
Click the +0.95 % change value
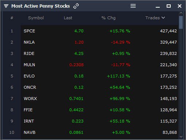coord(121,53)
